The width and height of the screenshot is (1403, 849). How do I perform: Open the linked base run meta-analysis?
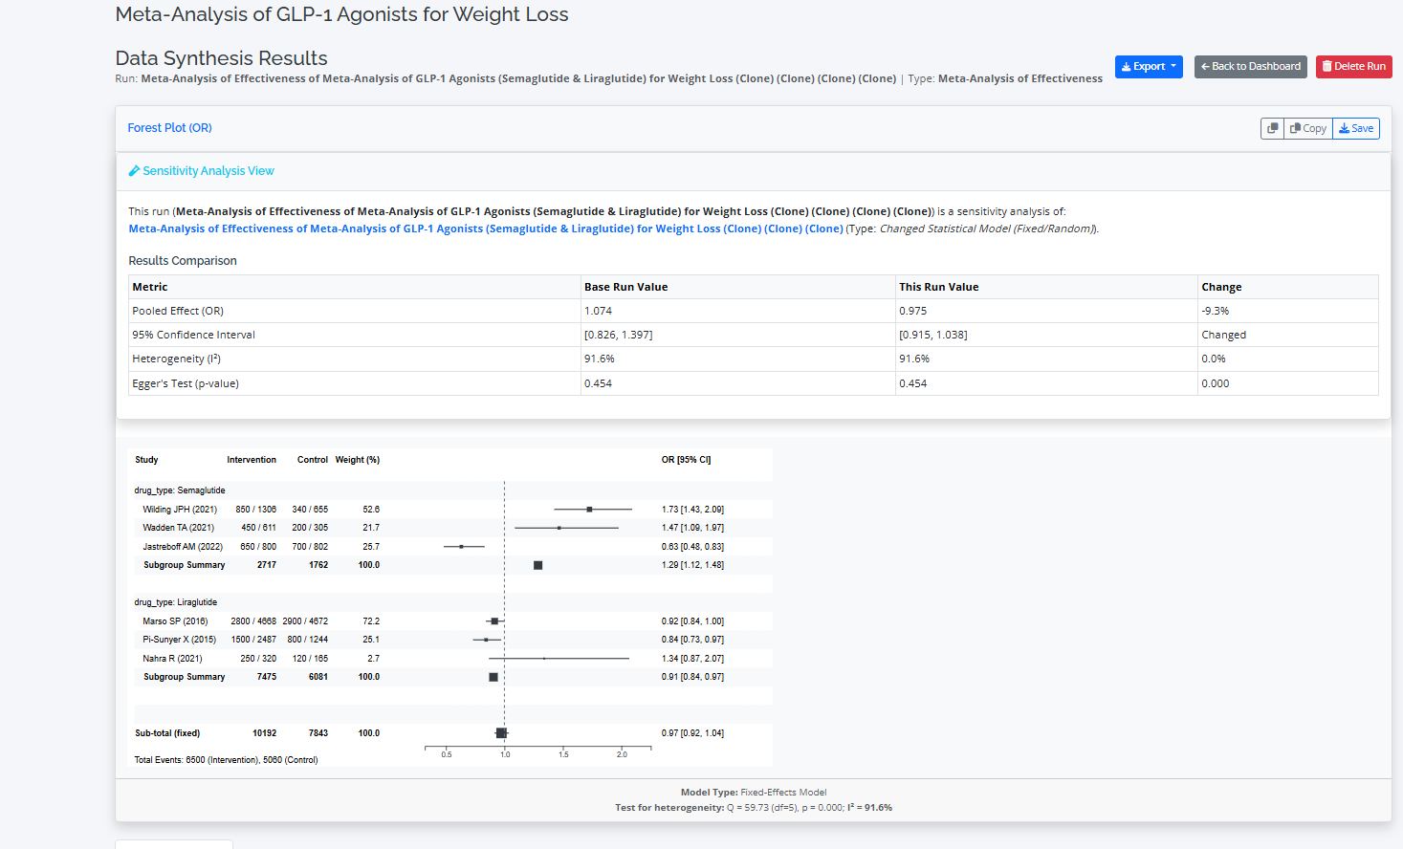pyautogui.click(x=486, y=229)
